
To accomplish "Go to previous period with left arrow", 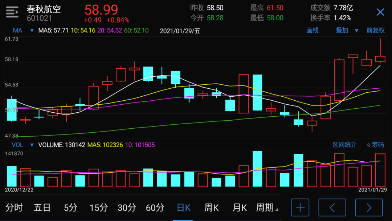I will (332, 208).
